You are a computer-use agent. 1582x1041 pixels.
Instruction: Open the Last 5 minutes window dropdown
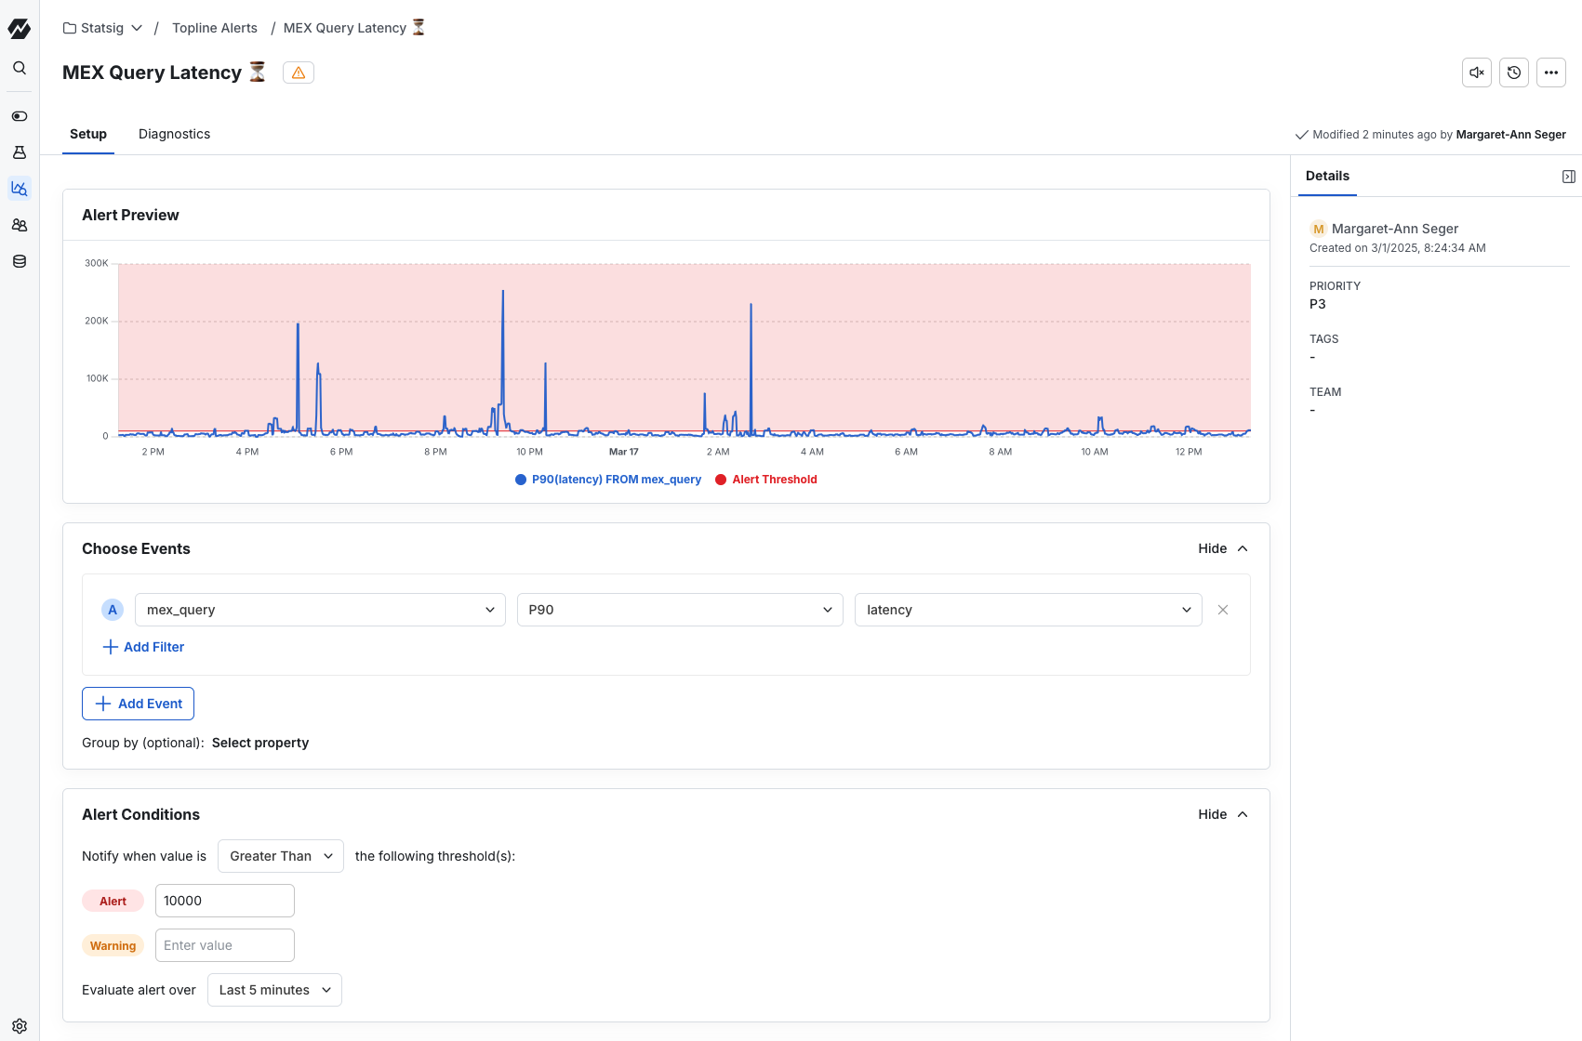pyautogui.click(x=274, y=990)
